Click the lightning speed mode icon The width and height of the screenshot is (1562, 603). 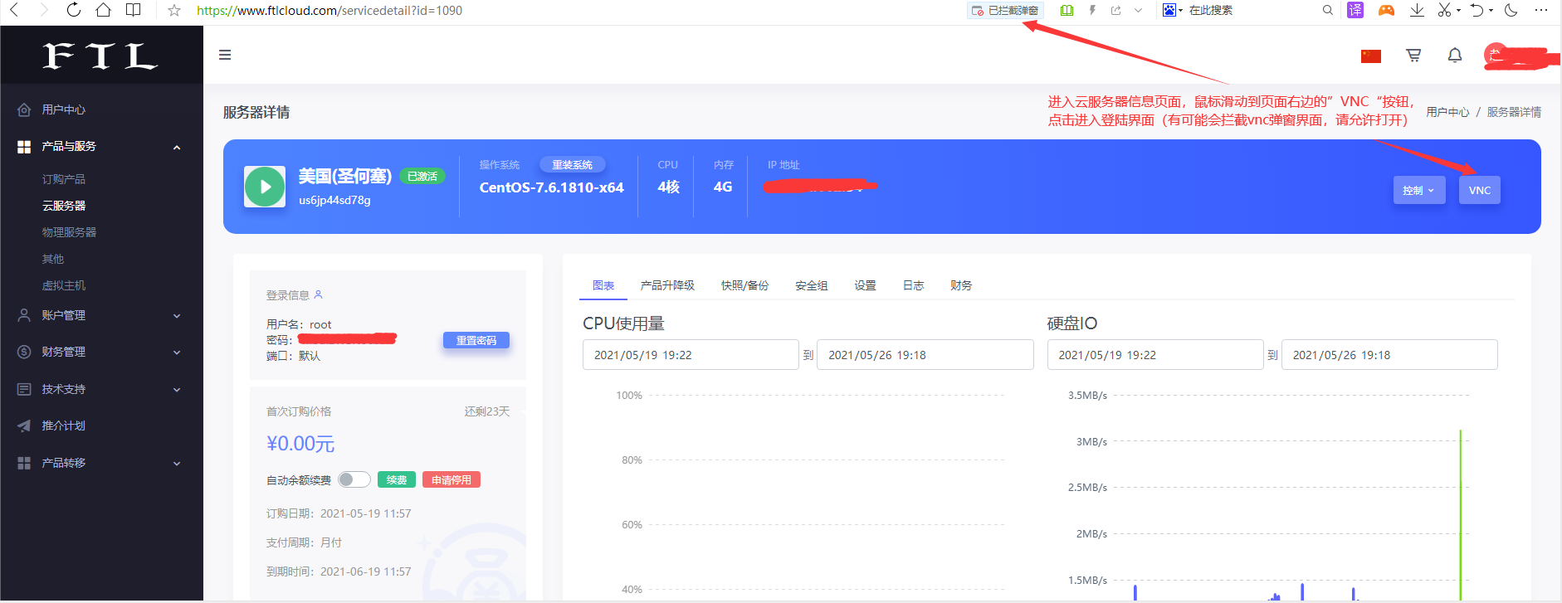[1092, 10]
